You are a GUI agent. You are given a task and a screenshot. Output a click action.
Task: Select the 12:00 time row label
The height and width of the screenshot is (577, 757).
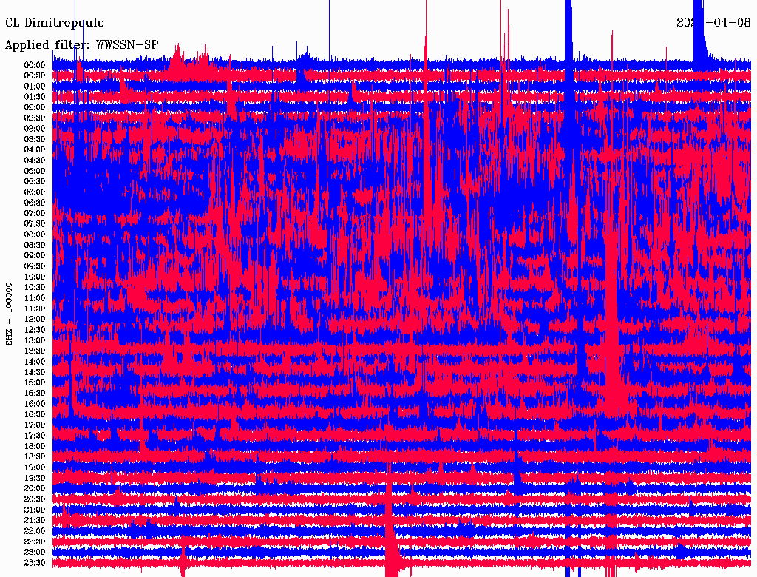click(35, 319)
